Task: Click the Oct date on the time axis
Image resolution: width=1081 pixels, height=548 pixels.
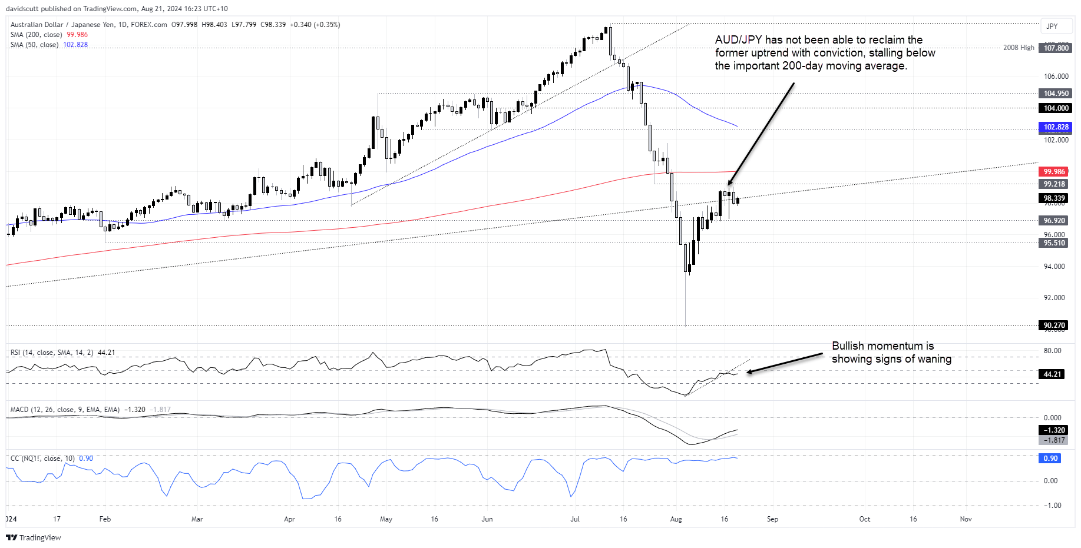Action: 865,519
